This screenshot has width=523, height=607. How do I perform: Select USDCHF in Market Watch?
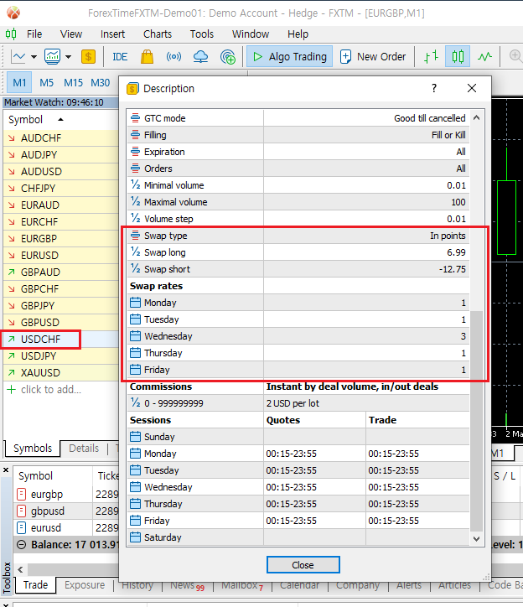pyautogui.click(x=40, y=340)
